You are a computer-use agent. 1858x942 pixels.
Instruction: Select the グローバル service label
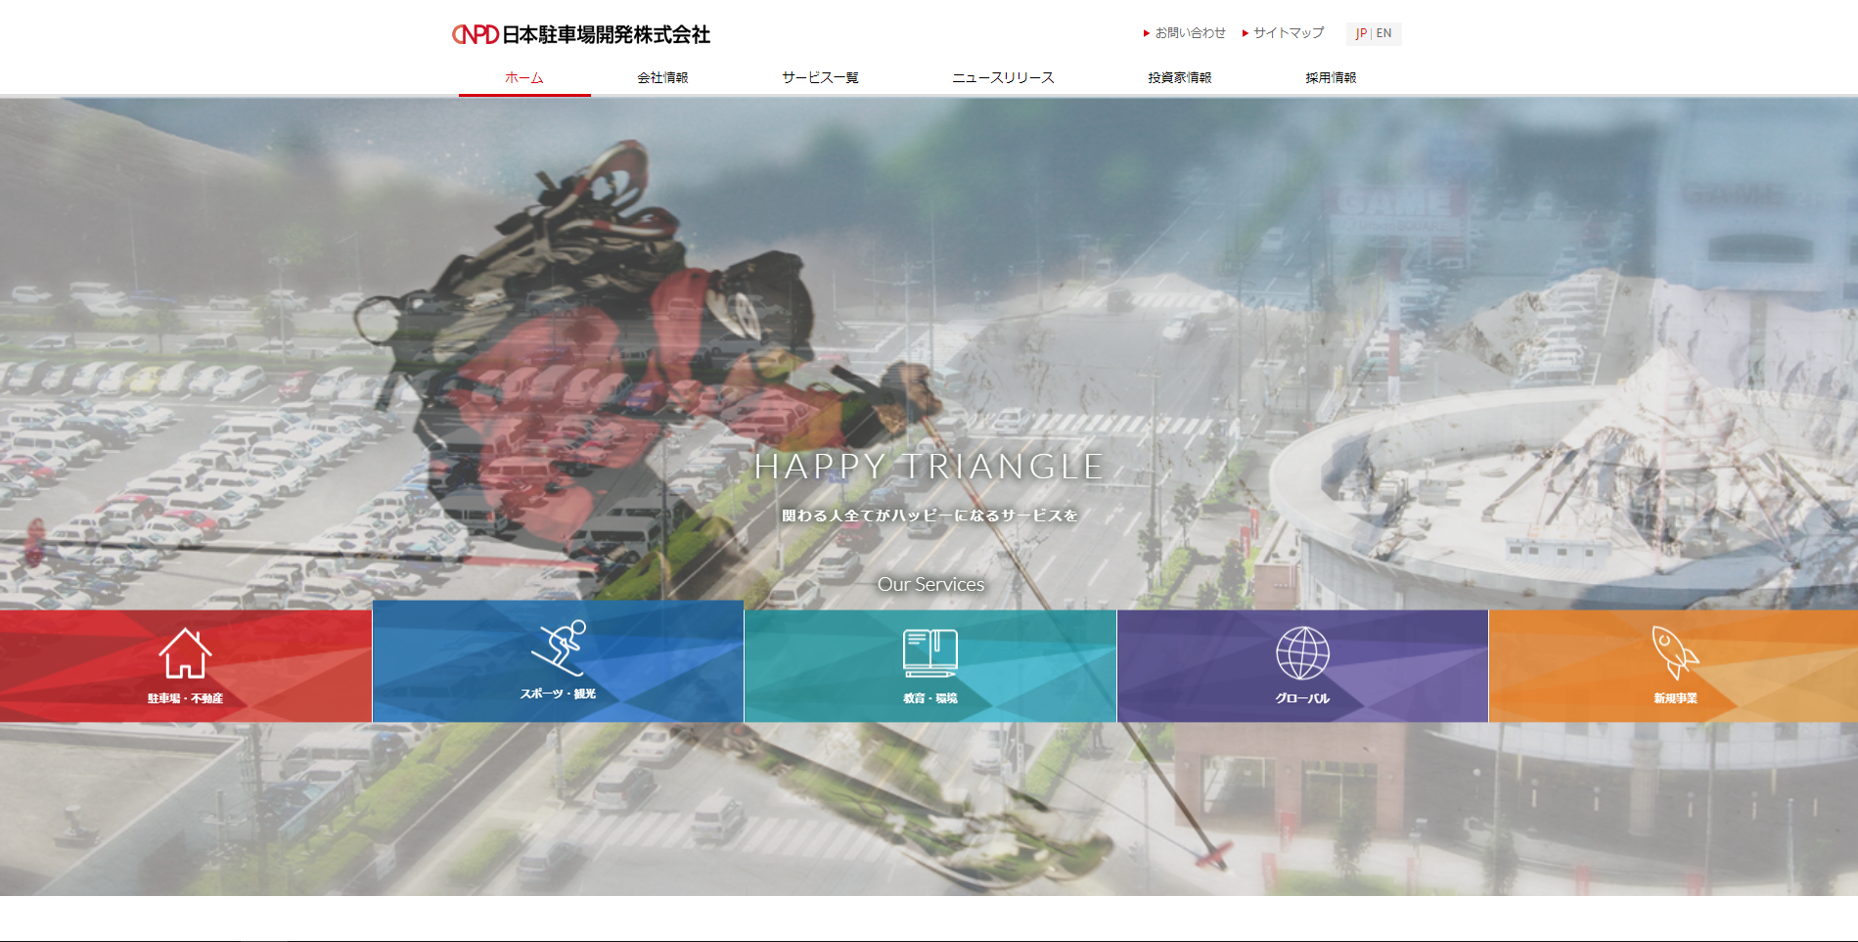click(1302, 698)
